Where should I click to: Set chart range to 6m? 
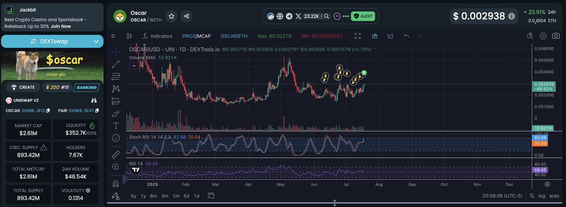point(154,196)
